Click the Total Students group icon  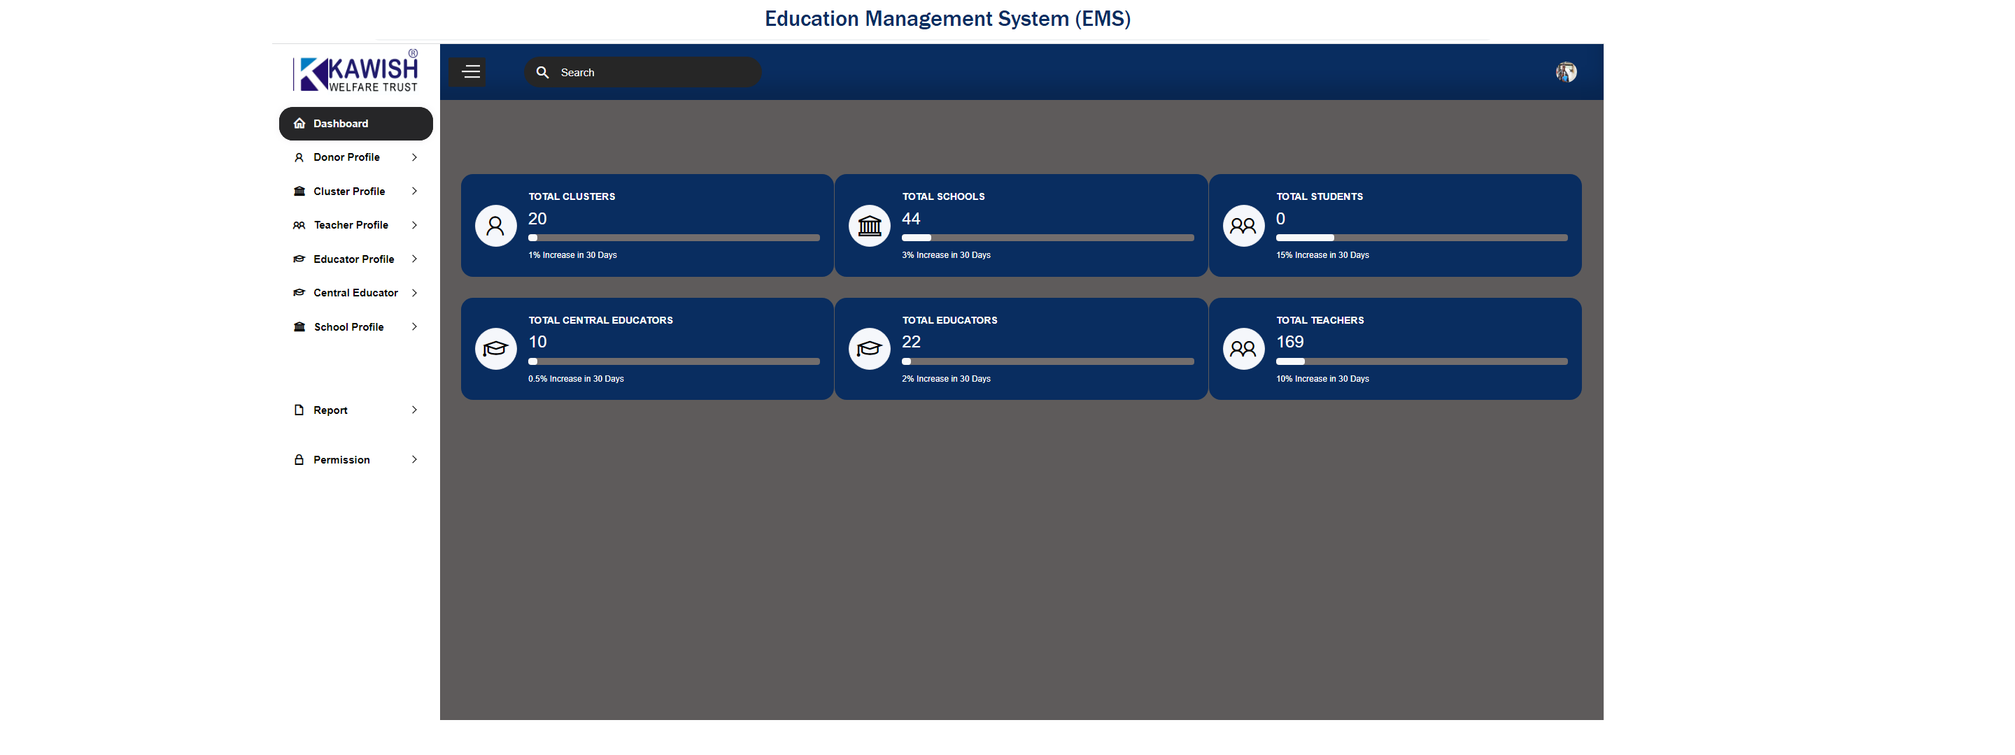pos(1243,226)
